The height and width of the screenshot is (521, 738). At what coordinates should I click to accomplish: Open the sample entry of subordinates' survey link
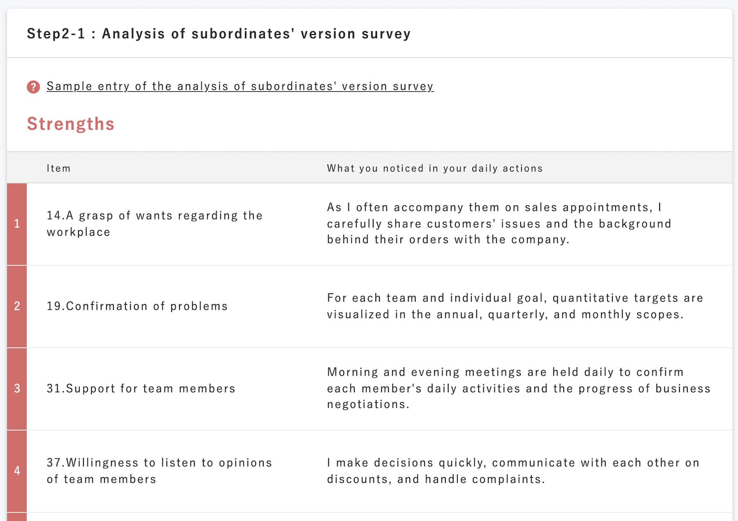[240, 86]
